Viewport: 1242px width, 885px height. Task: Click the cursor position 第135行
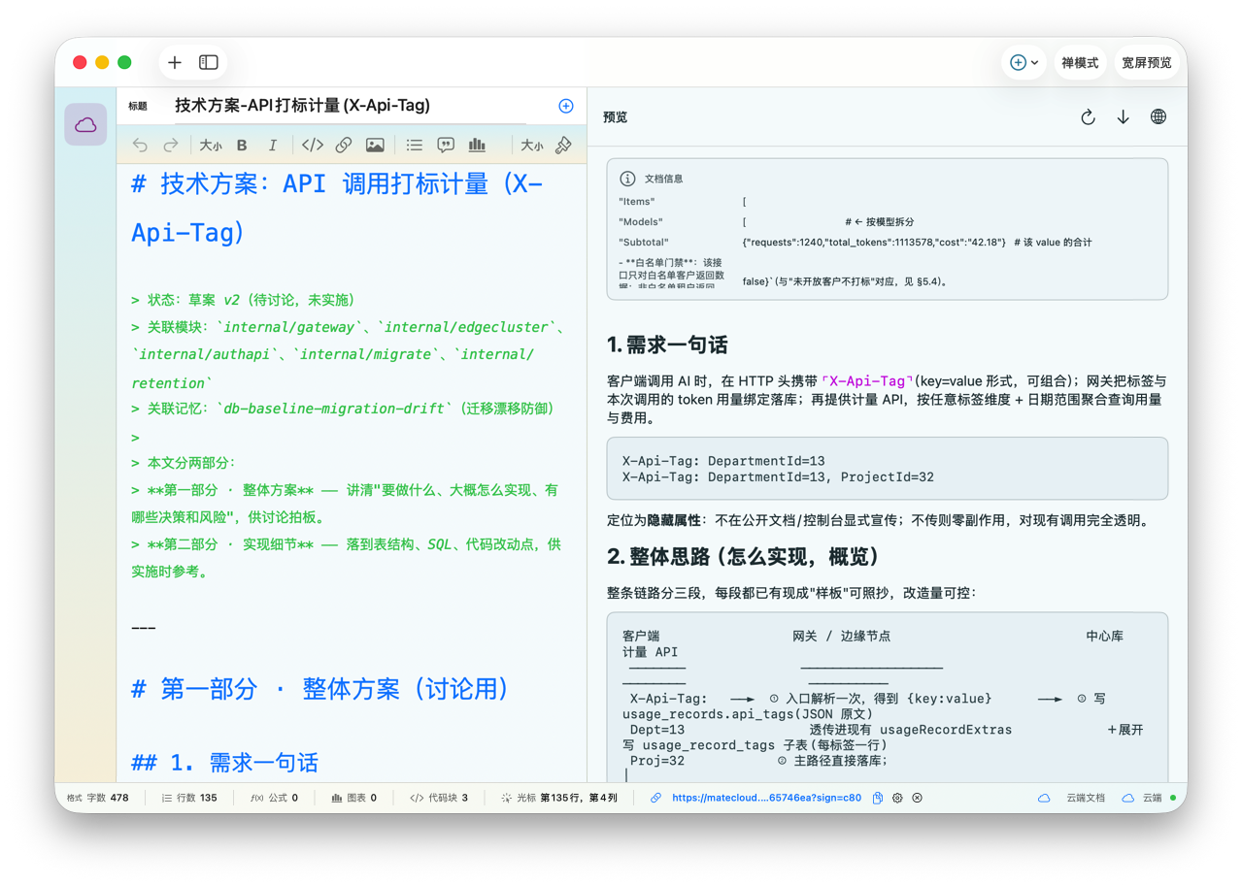click(559, 798)
